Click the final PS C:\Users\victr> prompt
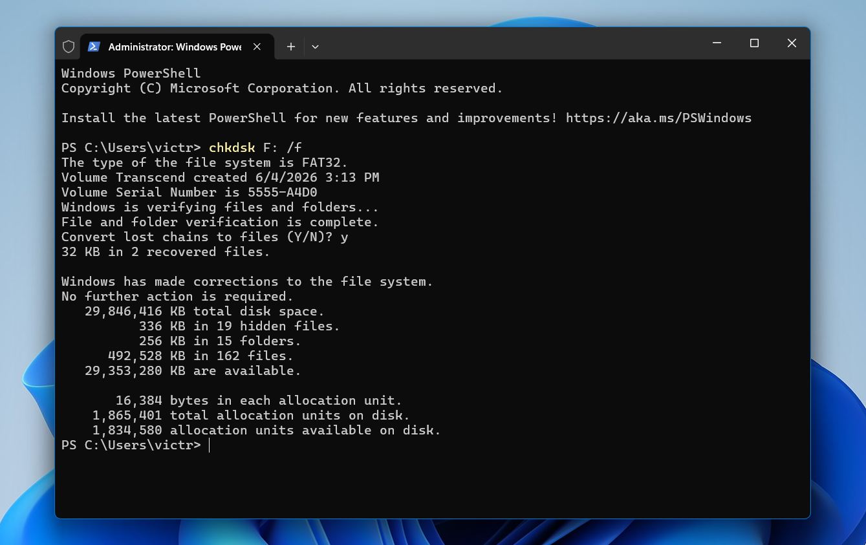The height and width of the screenshot is (545, 866). [x=131, y=445]
